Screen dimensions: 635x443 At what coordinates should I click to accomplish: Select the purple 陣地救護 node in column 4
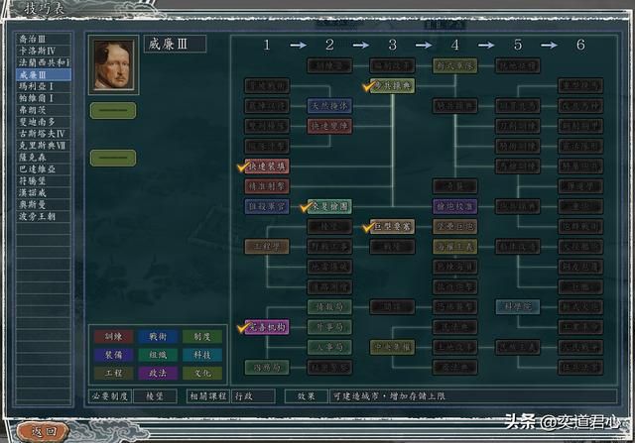(x=455, y=206)
